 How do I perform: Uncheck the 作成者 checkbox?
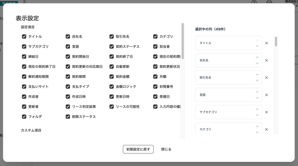[24, 97]
